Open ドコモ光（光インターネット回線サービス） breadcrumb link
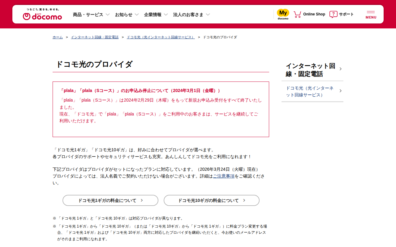This screenshot has width=396, height=247. [x=161, y=37]
